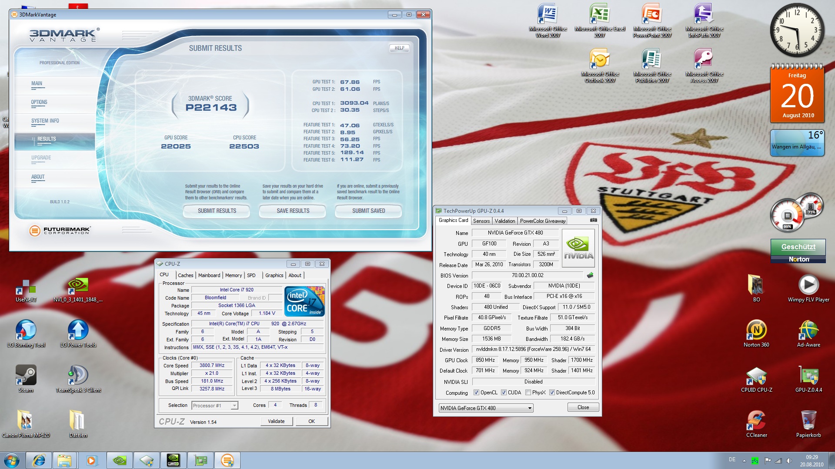Viewport: 835px width, 469px height.
Task: Click OK button in CPU-Z
Action: click(x=311, y=421)
